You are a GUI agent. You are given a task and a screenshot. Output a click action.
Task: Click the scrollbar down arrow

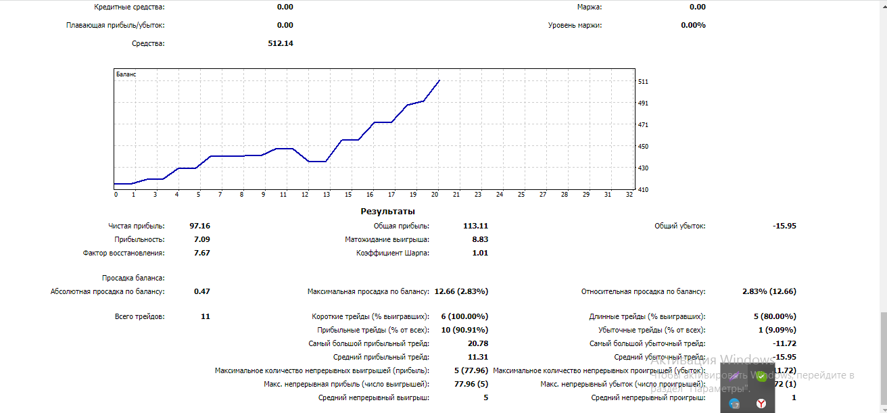[883, 408]
